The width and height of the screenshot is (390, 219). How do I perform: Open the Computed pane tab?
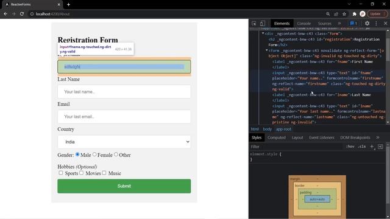(x=277, y=137)
